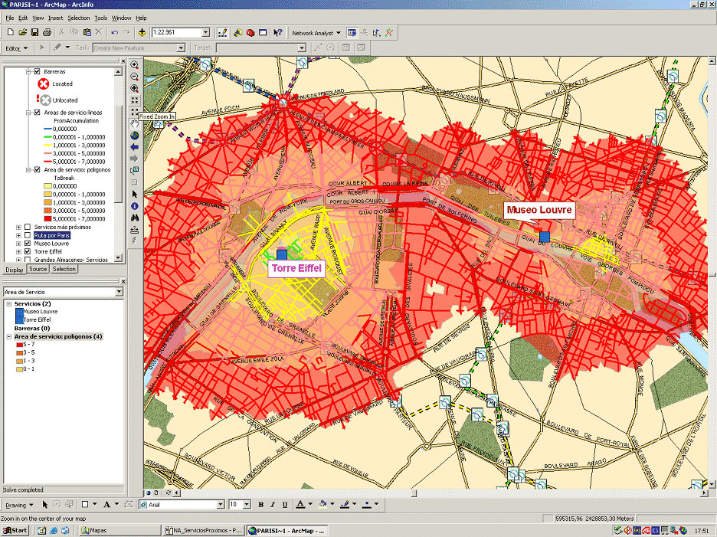The height and width of the screenshot is (537, 717).
Task: Click the Identify info tool
Action: [x=135, y=206]
